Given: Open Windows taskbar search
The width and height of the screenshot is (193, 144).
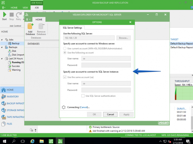Looking at the screenshot, I should coord(14,141).
